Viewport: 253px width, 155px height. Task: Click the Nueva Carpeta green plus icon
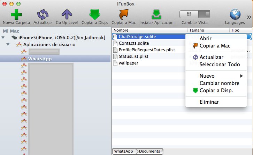coord(16,15)
